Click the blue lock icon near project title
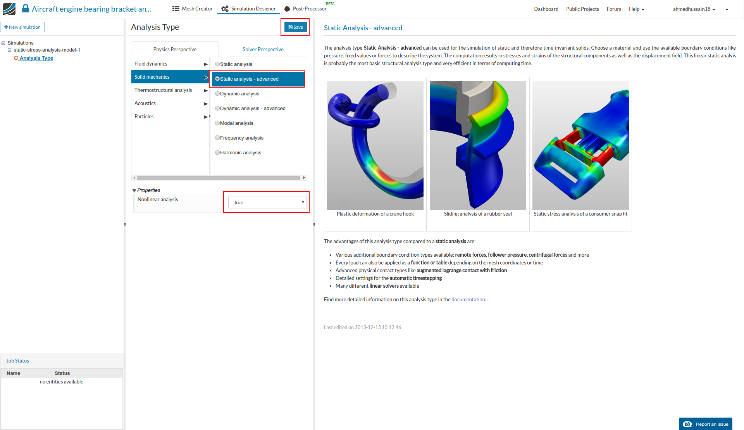The height and width of the screenshot is (430, 744). 26,8
